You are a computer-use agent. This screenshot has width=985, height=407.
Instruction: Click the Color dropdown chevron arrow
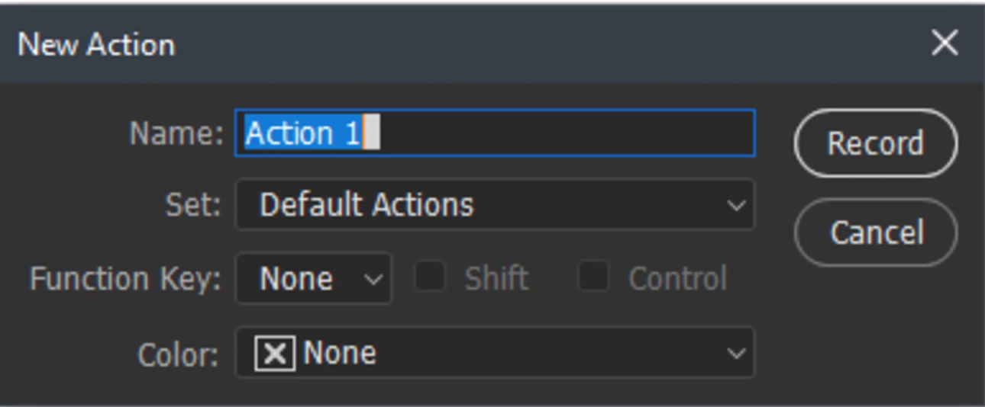tap(735, 354)
